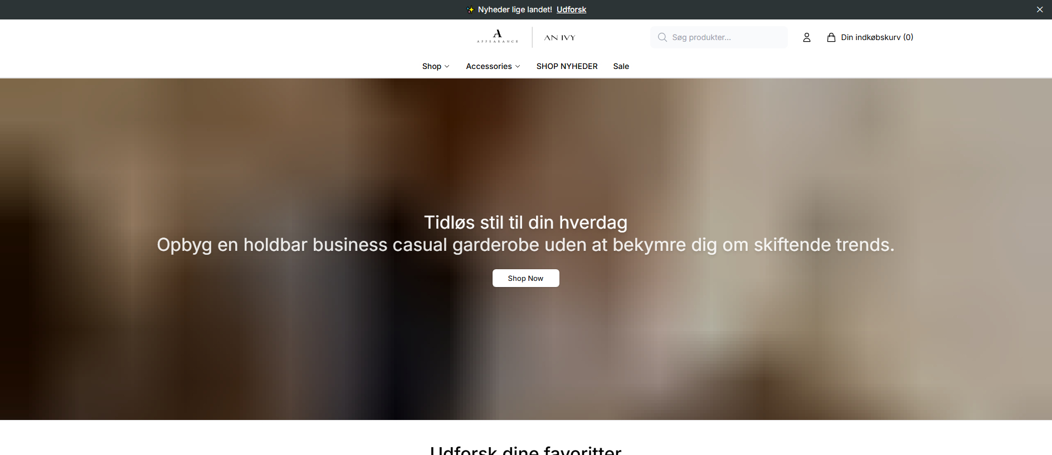Follow the Udforsk link in banner
The image size is (1052, 455).
571,9
